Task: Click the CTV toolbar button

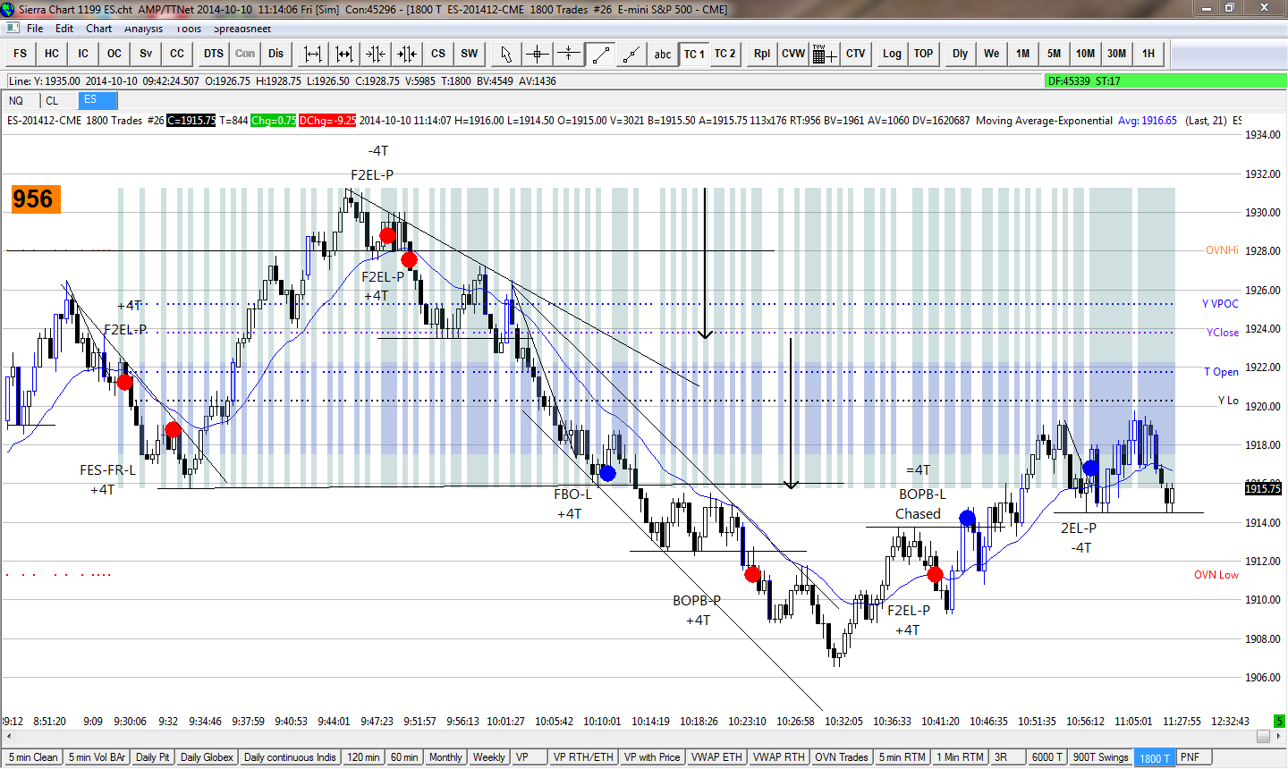Action: coord(856,54)
